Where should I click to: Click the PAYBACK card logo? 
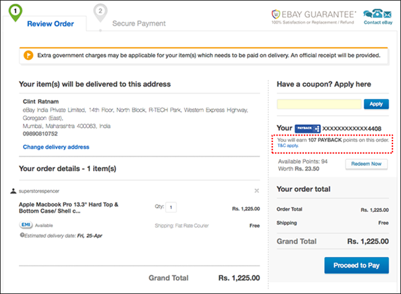pyautogui.click(x=307, y=128)
